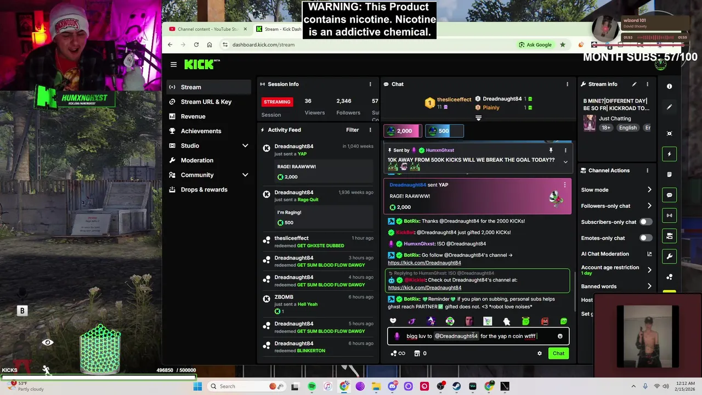The width and height of the screenshot is (702, 395).
Task: Insert the white heart emote
Action: 393,321
